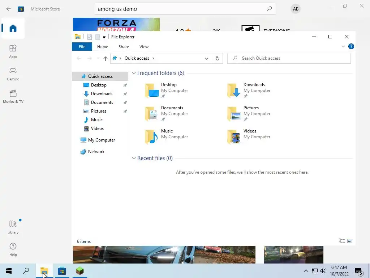Click the Recent locations dropdown arrow
The image size is (370, 278).
coord(98,58)
